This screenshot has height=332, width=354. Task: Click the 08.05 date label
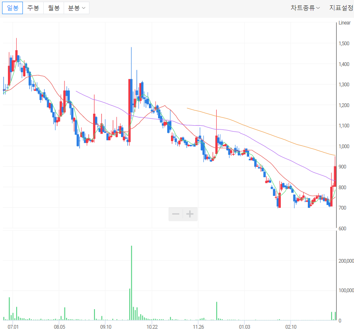coord(59,327)
